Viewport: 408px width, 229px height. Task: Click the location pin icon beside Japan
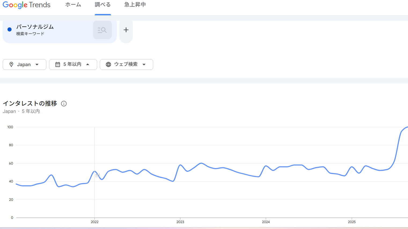(11, 65)
